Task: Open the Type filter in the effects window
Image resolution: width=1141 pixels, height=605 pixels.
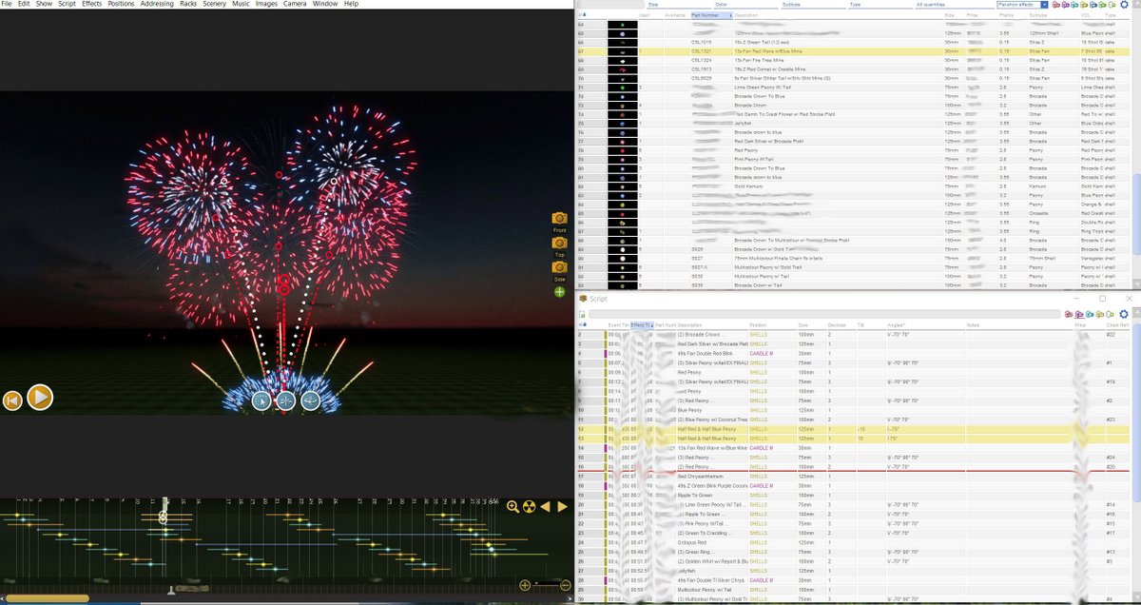Action: [x=880, y=5]
